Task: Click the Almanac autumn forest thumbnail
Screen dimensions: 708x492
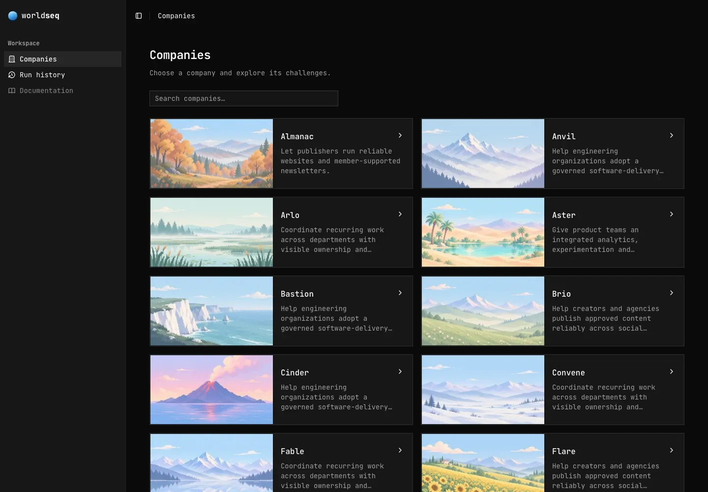Action: pos(211,154)
